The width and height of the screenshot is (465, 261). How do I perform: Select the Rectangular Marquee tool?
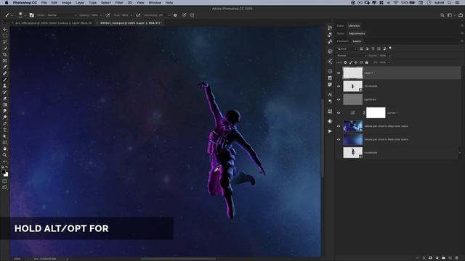tap(5, 36)
